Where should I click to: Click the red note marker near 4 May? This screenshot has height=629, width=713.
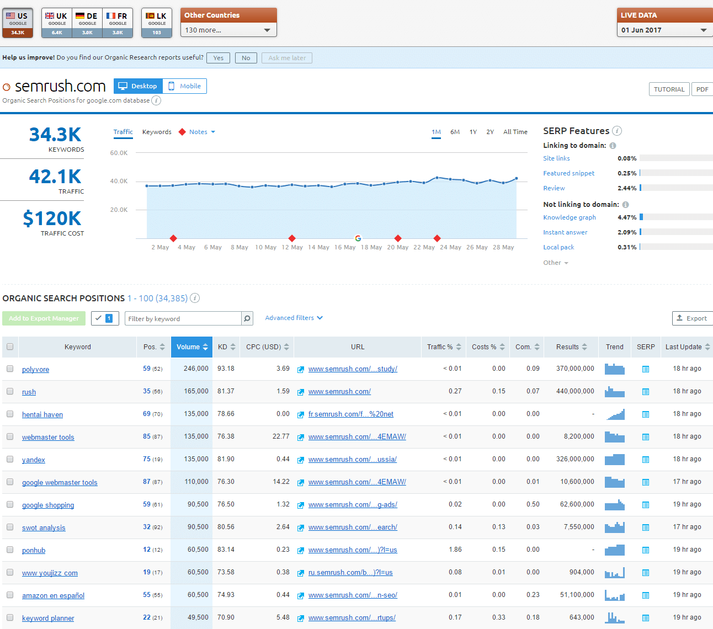point(173,238)
